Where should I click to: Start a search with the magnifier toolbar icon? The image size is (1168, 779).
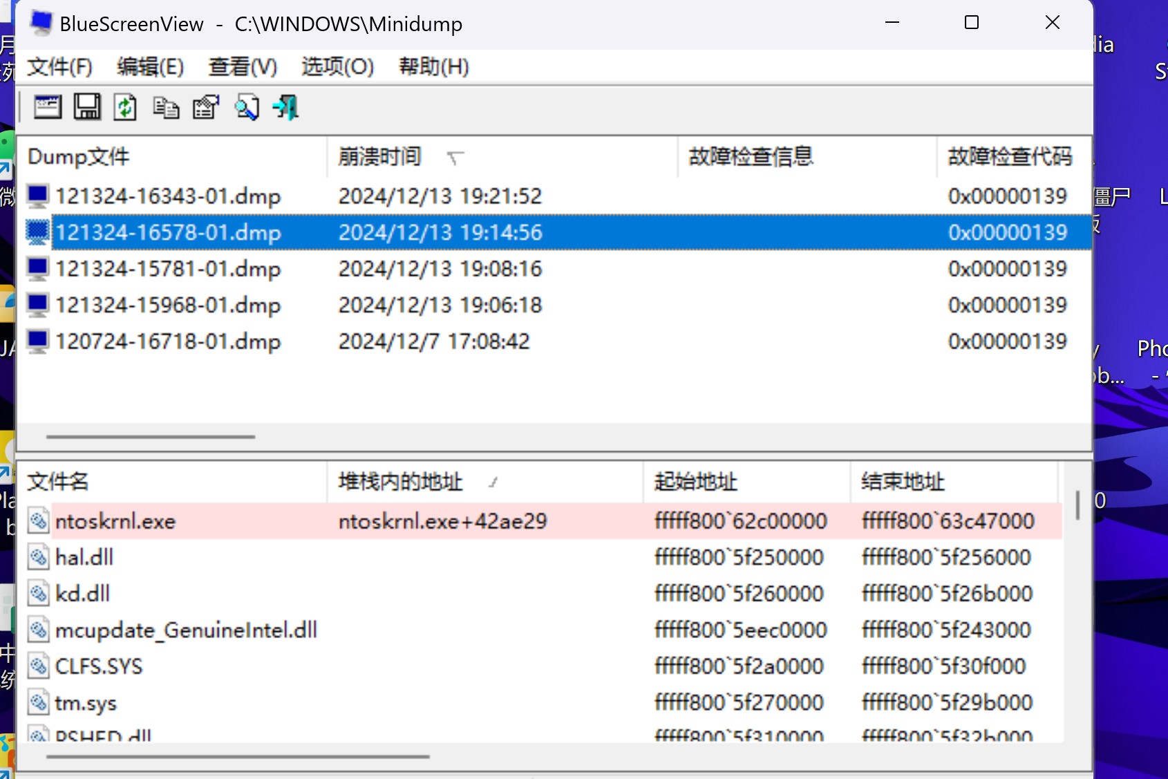[246, 107]
